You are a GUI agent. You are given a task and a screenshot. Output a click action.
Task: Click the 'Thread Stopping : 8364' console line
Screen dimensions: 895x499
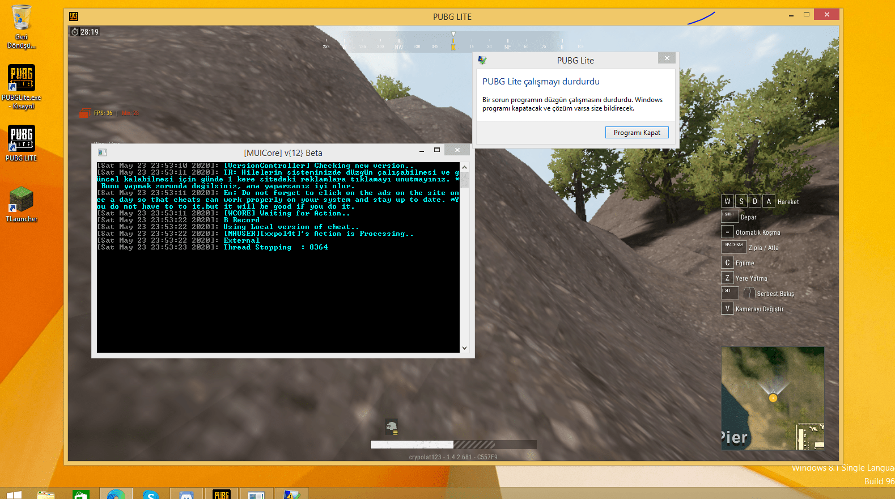(x=213, y=247)
